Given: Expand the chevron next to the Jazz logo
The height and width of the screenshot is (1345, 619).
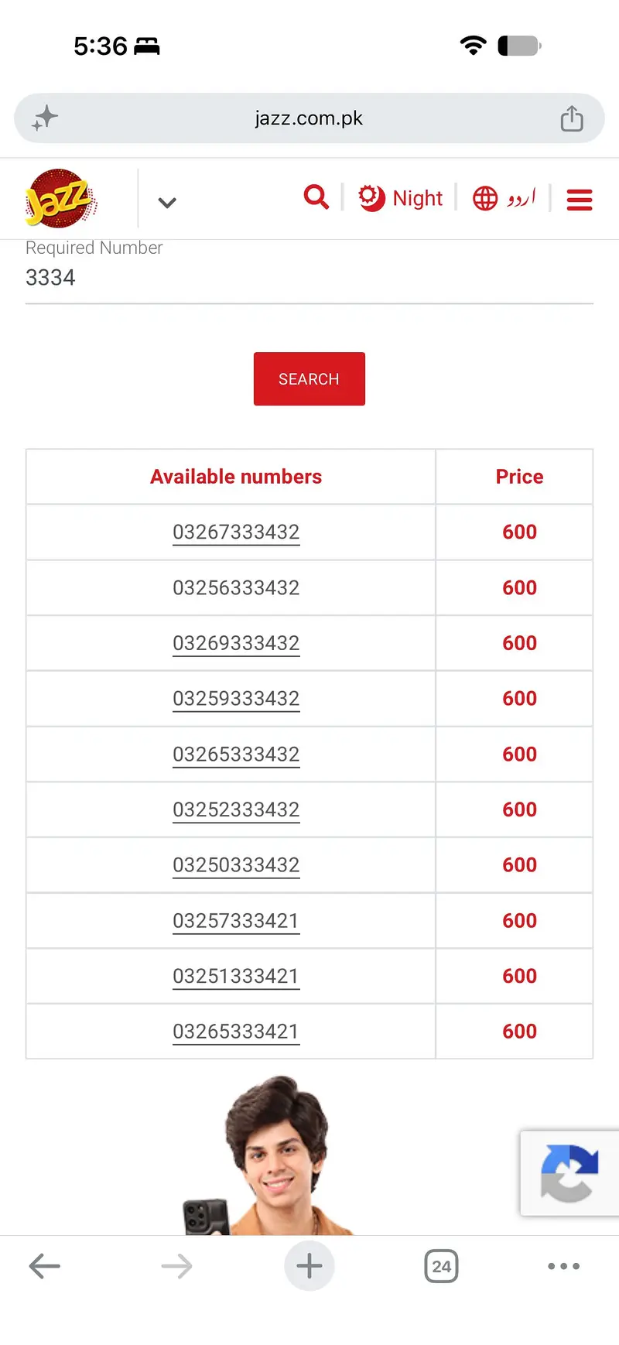Looking at the screenshot, I should 167,203.
